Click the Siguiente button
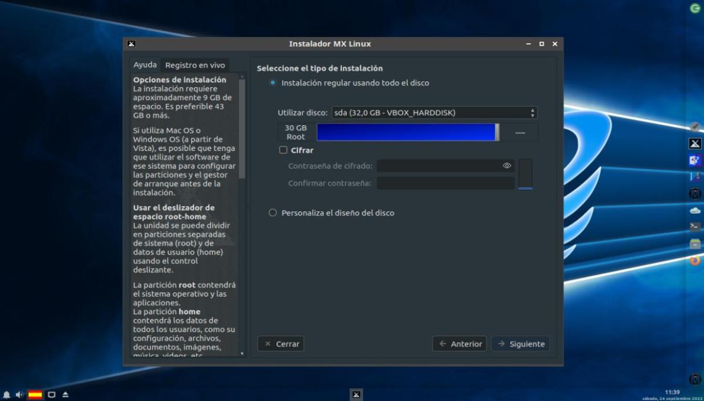Screen dimensions: 704x401 [x=520, y=344]
